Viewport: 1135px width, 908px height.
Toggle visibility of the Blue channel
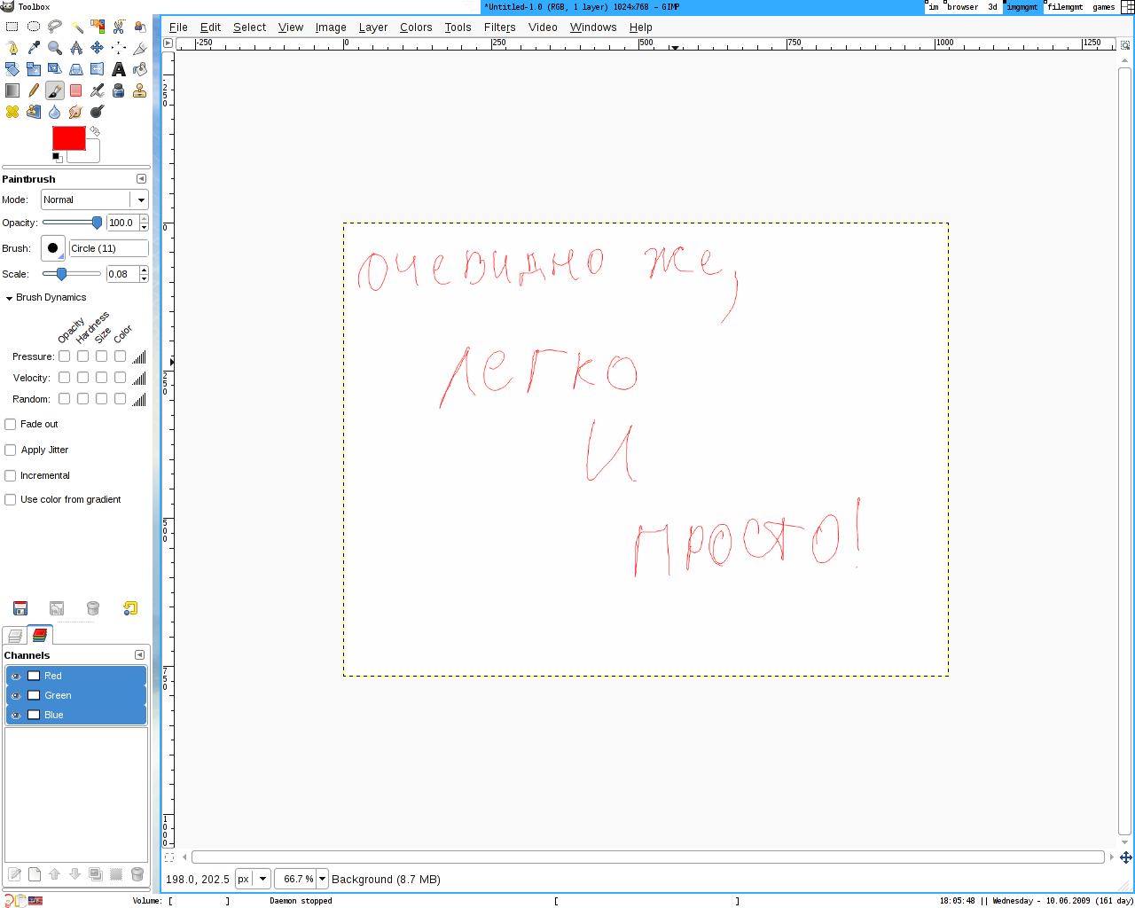click(15, 715)
